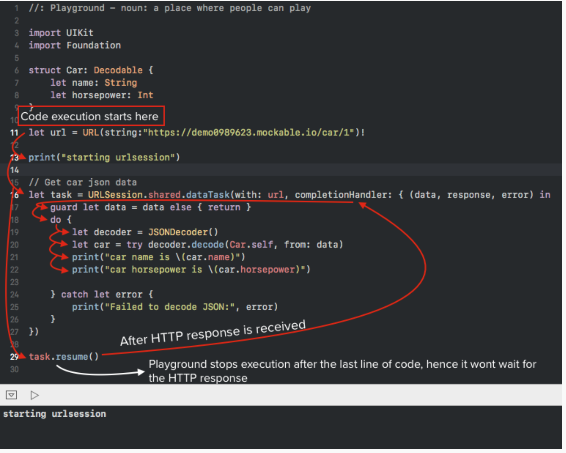Click the "starting urlsession" console output
The width and height of the screenshot is (566, 453).
click(54, 414)
